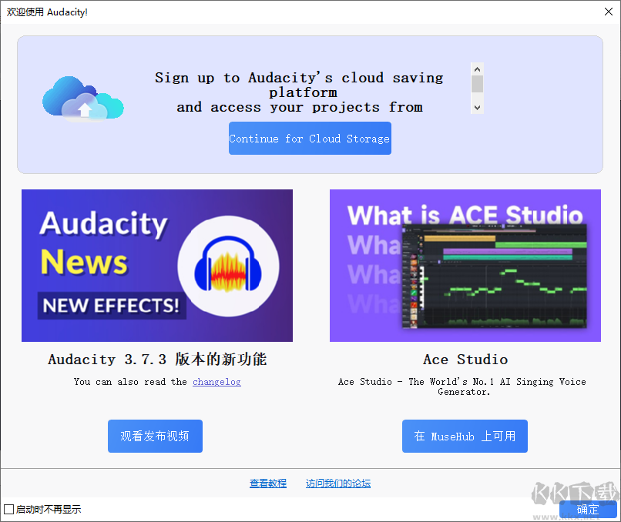621x522 pixels.
Task: Open the 访问我们的论坛 link
Action: [x=337, y=484]
